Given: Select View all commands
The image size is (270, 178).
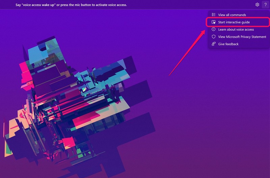Looking at the screenshot, I should coord(232,15).
